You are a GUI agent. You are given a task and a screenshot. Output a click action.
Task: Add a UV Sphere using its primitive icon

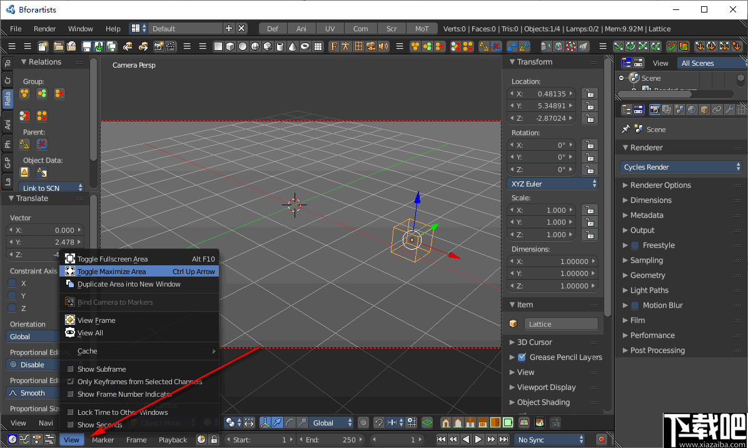point(255,46)
